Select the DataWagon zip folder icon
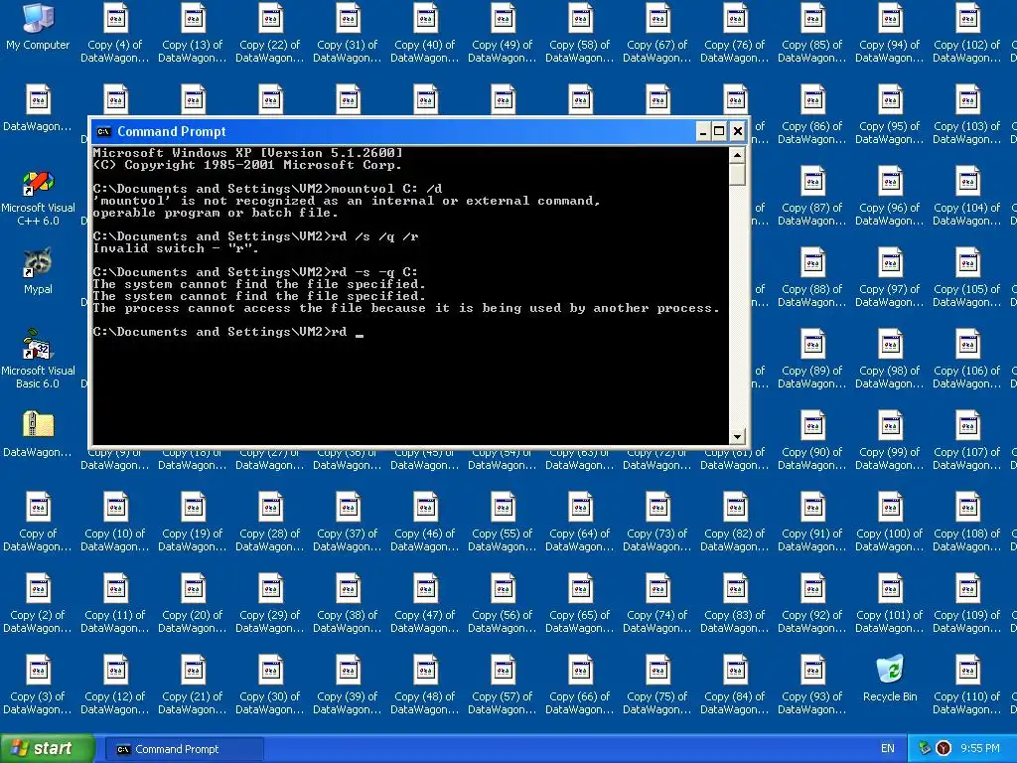Image resolution: width=1017 pixels, height=763 pixels. [38, 433]
